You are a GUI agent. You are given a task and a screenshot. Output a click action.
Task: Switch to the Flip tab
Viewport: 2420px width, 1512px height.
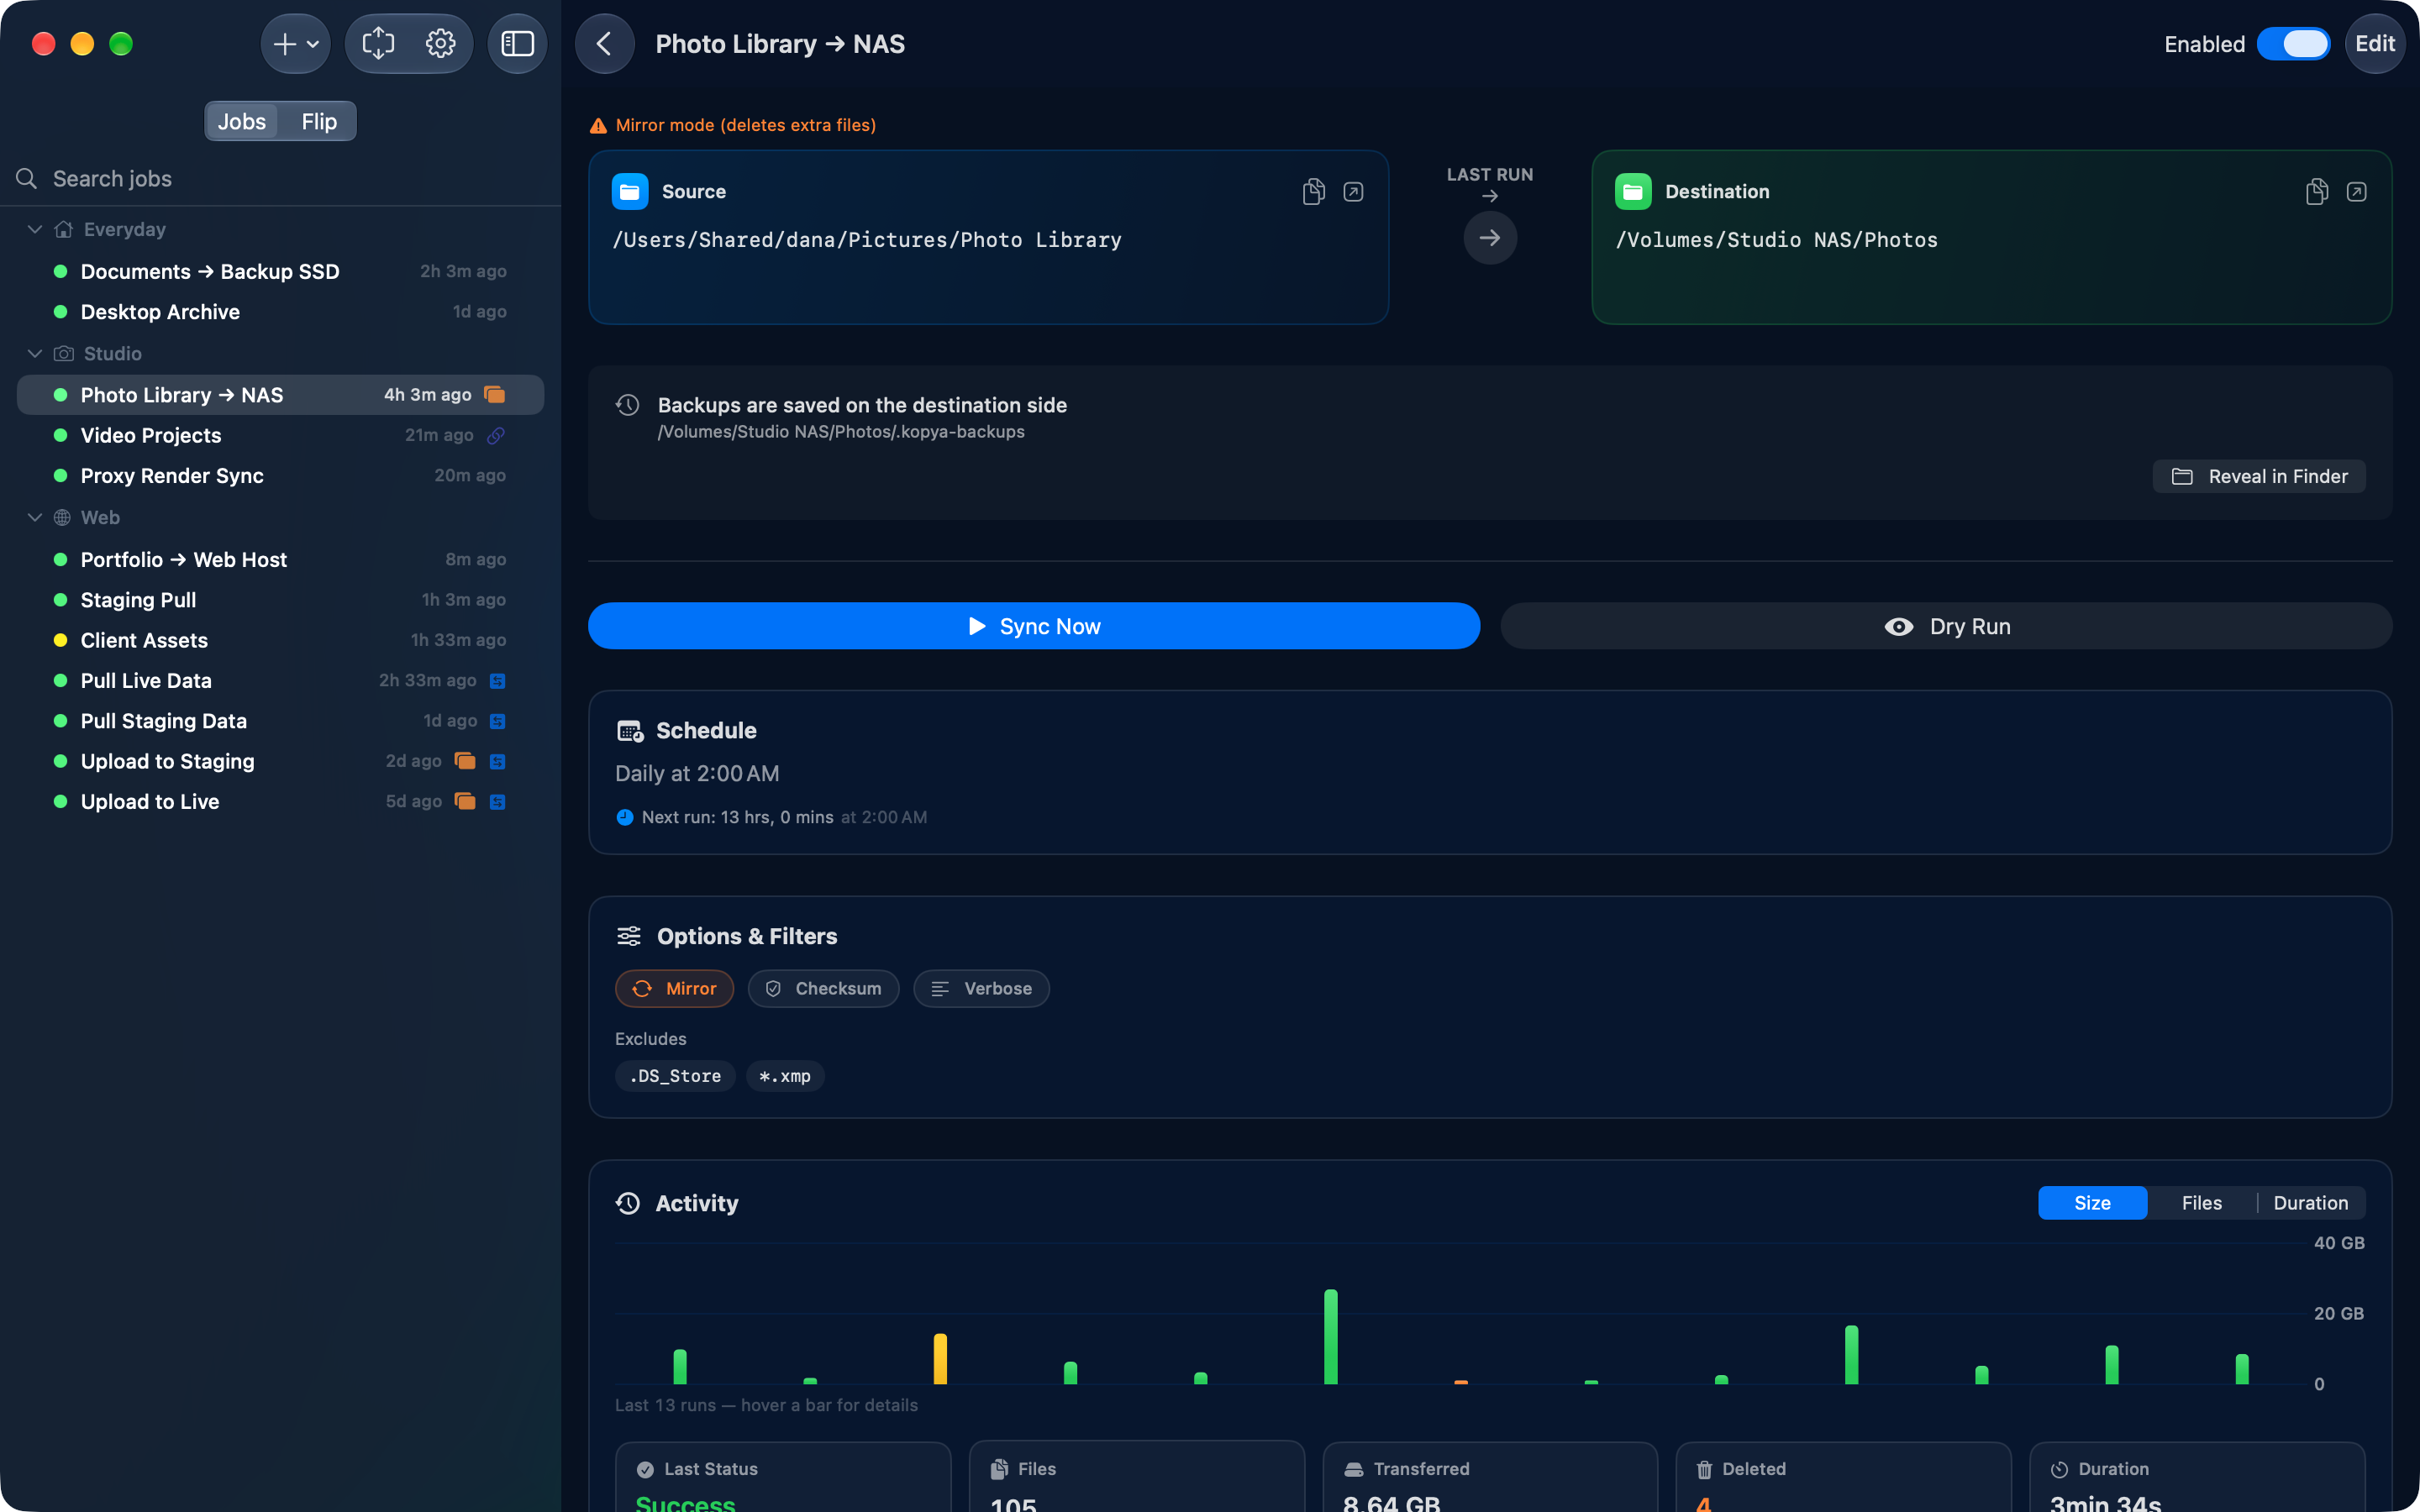[x=319, y=121]
